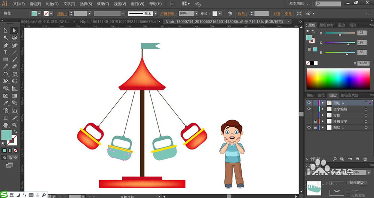Select the Lasso tool
The image size is (374, 198).
click(x=14, y=38)
